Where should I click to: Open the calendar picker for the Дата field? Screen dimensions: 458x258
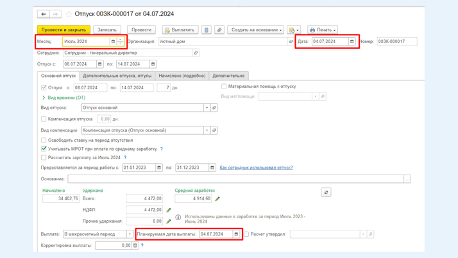(352, 42)
